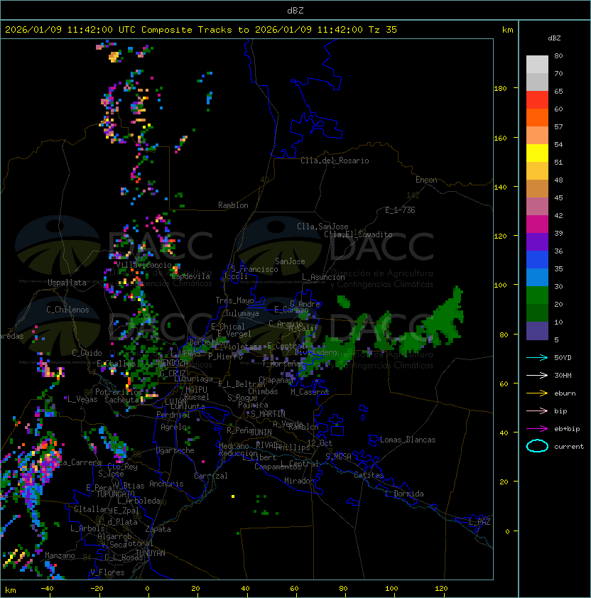This screenshot has width=591, height=598.
Task: Click map label 'V_Flores'
Action: (x=107, y=572)
